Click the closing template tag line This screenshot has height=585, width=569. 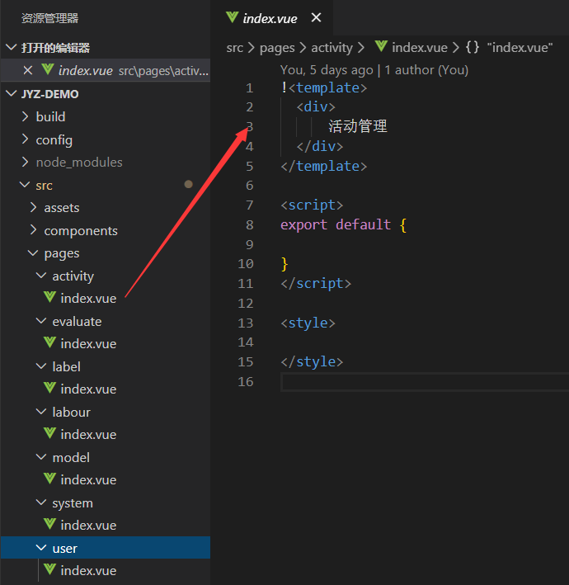point(323,166)
